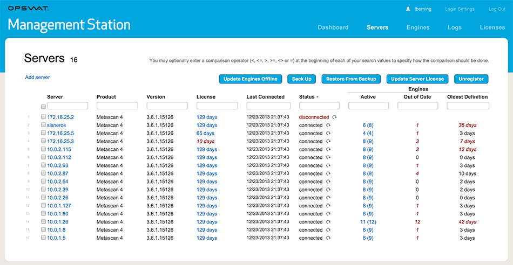Screen dimensions: 513x265
Task: Open the Licenses tab
Action: click(492, 27)
